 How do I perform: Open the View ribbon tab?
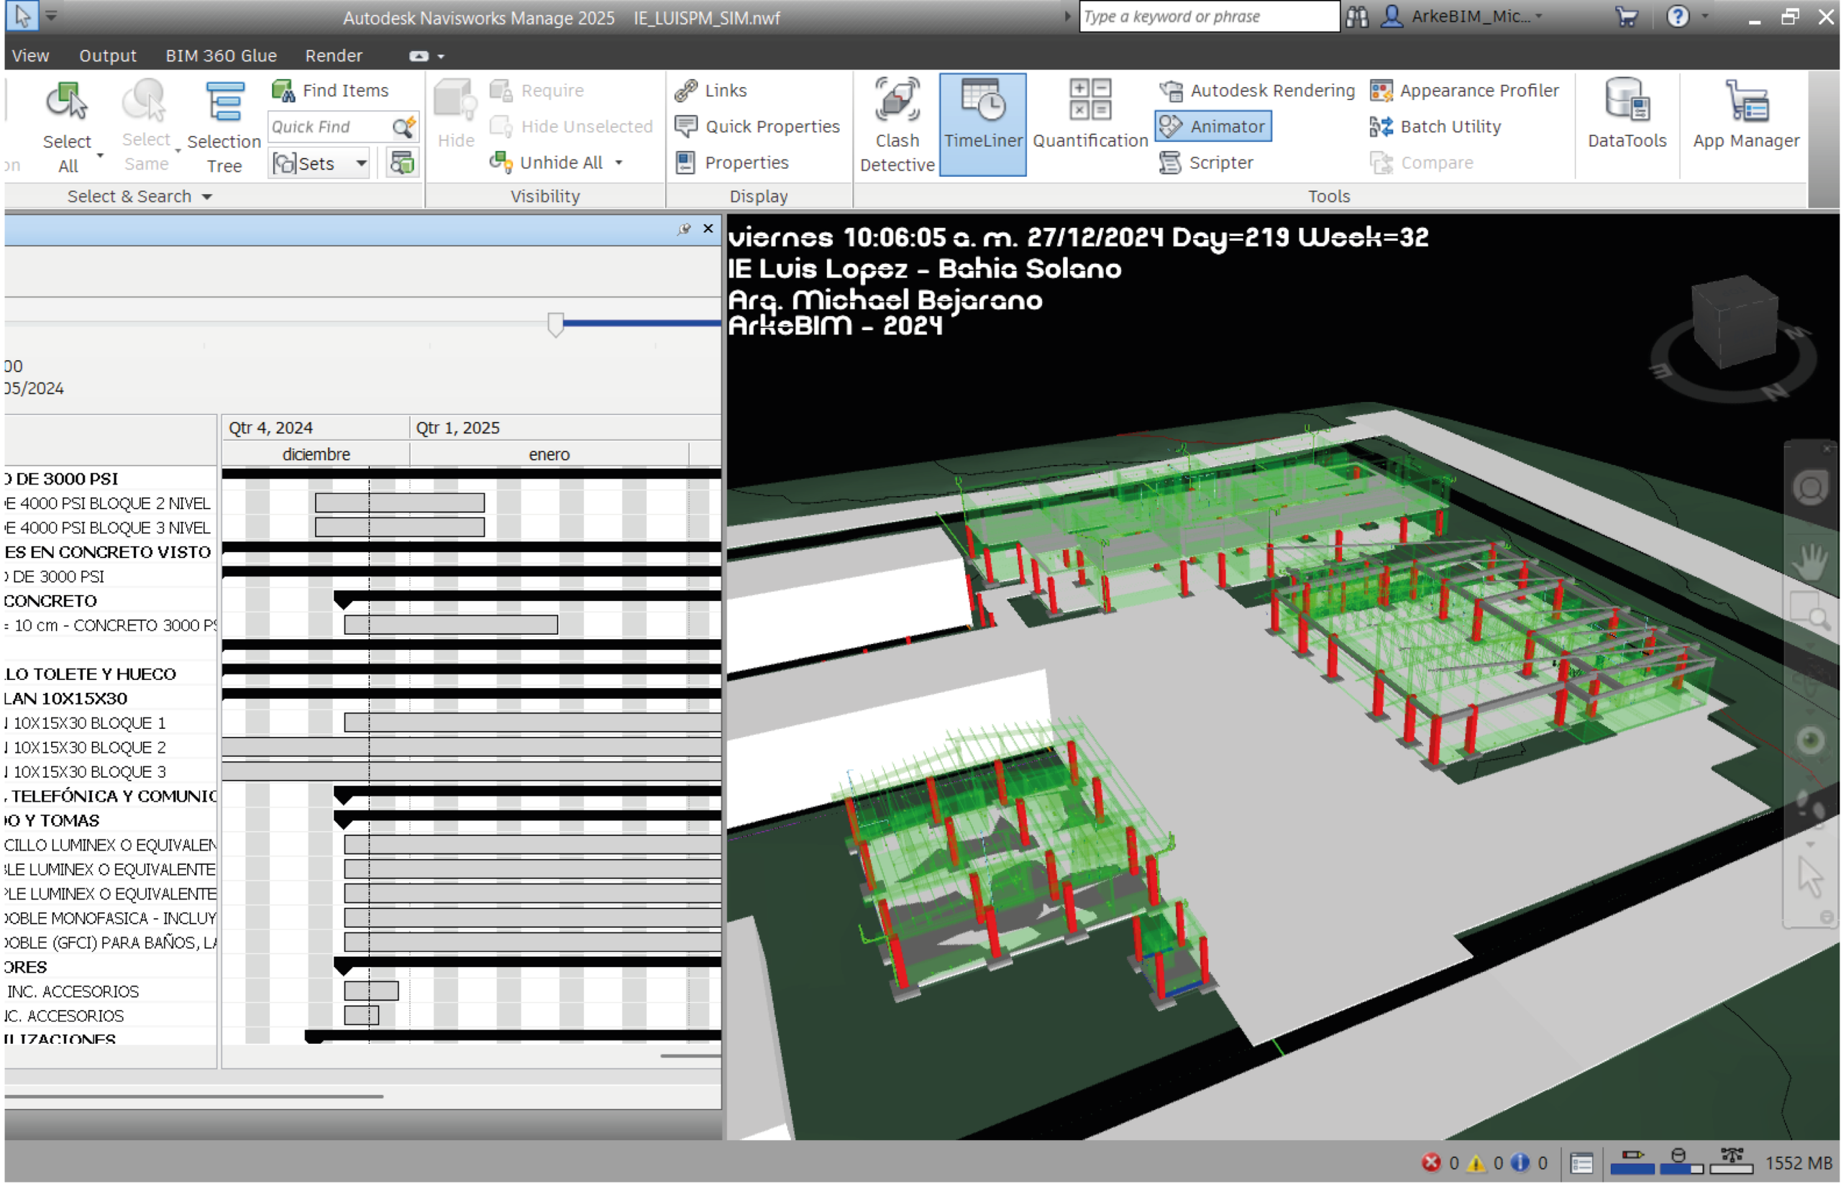point(31,55)
